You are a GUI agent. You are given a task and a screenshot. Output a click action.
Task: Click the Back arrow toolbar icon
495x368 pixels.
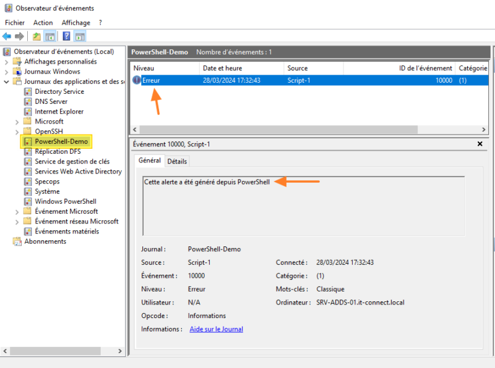[x=7, y=36]
